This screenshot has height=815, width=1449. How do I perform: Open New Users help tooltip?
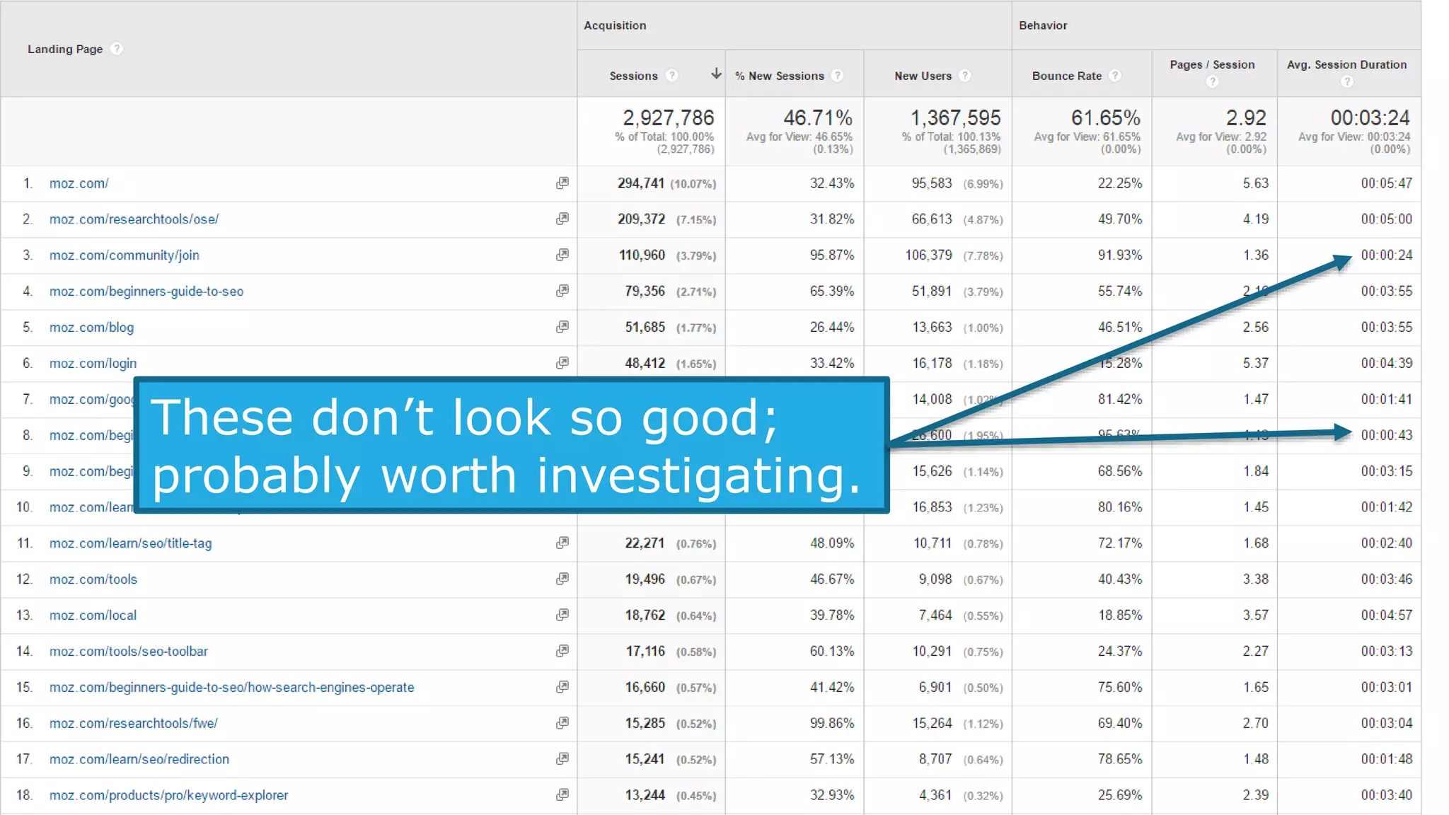click(965, 76)
